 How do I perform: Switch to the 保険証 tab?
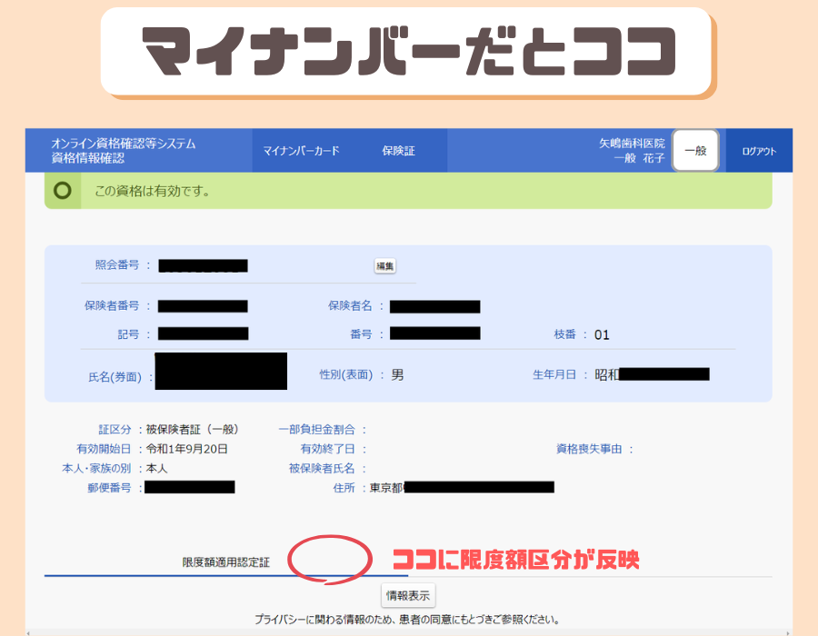pos(398,151)
